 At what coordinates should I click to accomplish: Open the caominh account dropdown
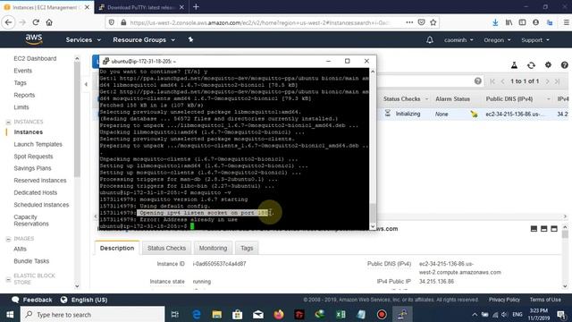[x=458, y=39]
